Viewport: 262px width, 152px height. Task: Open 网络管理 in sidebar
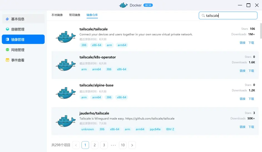(x=23, y=50)
